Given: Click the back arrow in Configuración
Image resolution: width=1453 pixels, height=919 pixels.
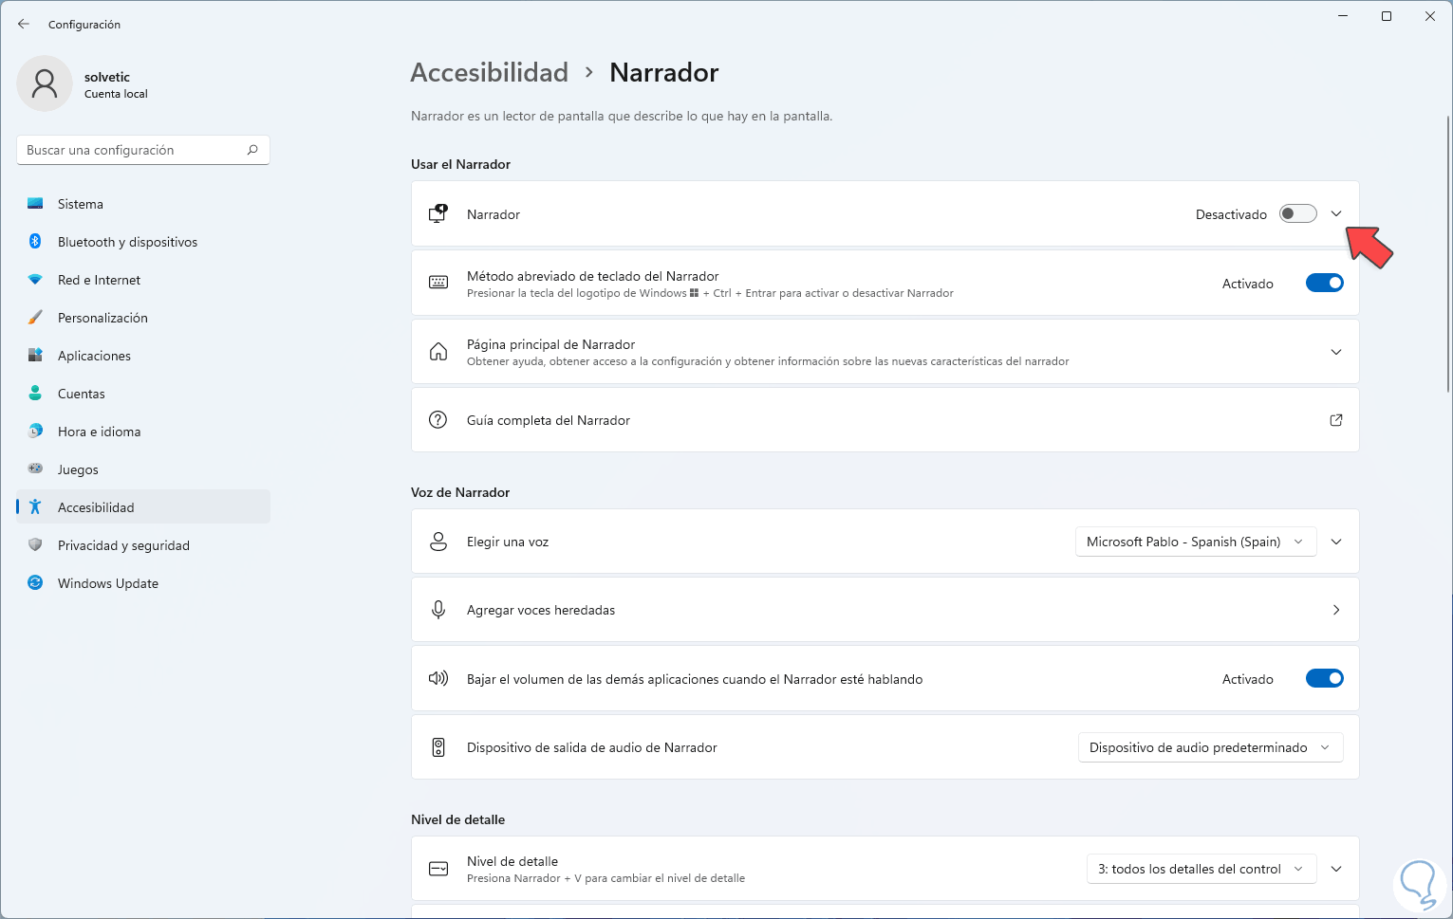Looking at the screenshot, I should pyautogui.click(x=24, y=24).
